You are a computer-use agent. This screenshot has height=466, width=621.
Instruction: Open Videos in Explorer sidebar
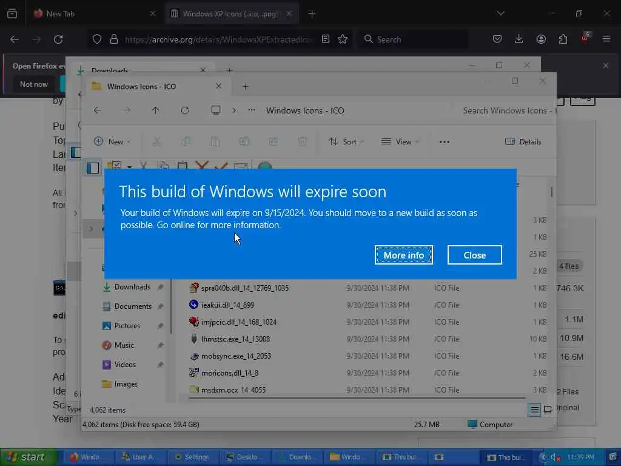click(x=125, y=365)
